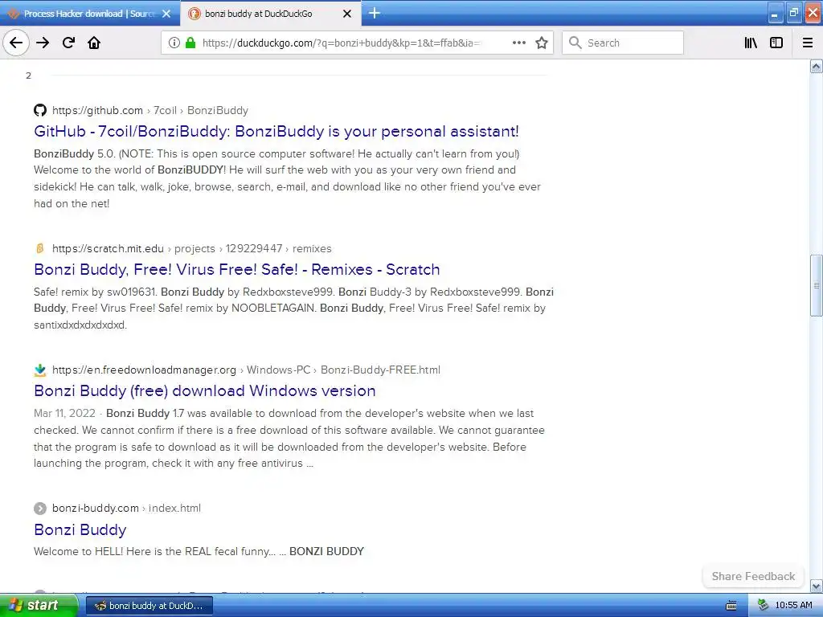Open the Firefox hamburger menu

click(808, 43)
